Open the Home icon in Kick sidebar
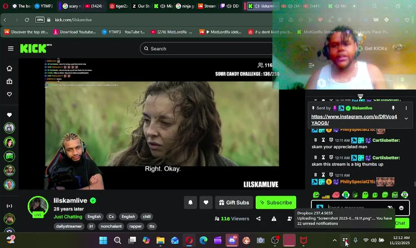416x248 pixels. point(9,69)
